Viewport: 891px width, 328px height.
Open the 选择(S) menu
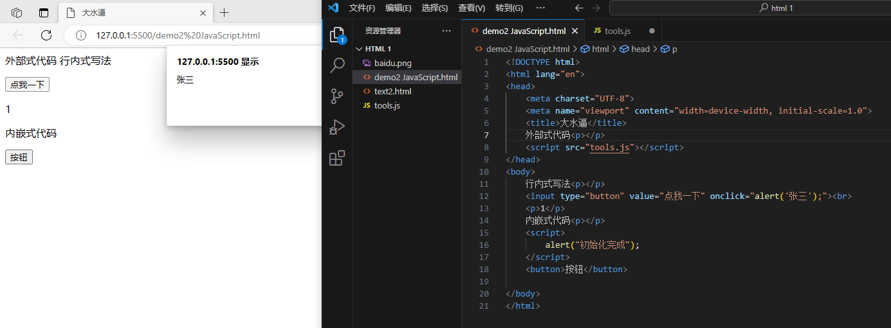[x=435, y=8]
